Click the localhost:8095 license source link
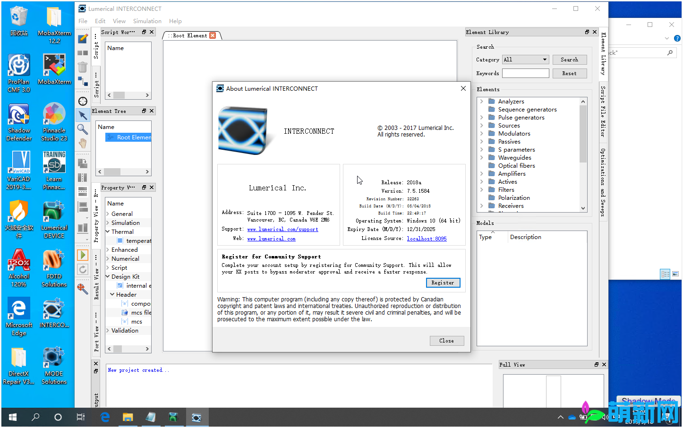The image size is (683, 428). [x=427, y=239]
